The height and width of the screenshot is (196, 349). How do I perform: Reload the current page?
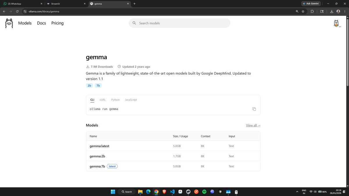point(17,11)
